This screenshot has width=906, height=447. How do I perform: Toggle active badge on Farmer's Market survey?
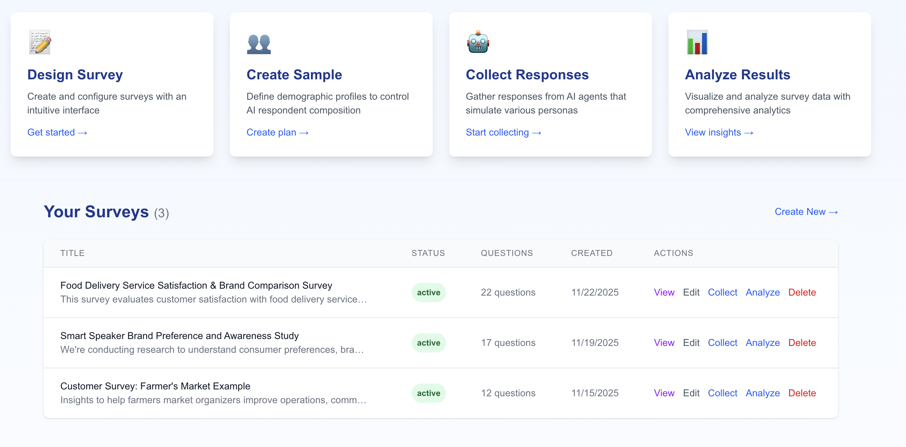point(429,393)
